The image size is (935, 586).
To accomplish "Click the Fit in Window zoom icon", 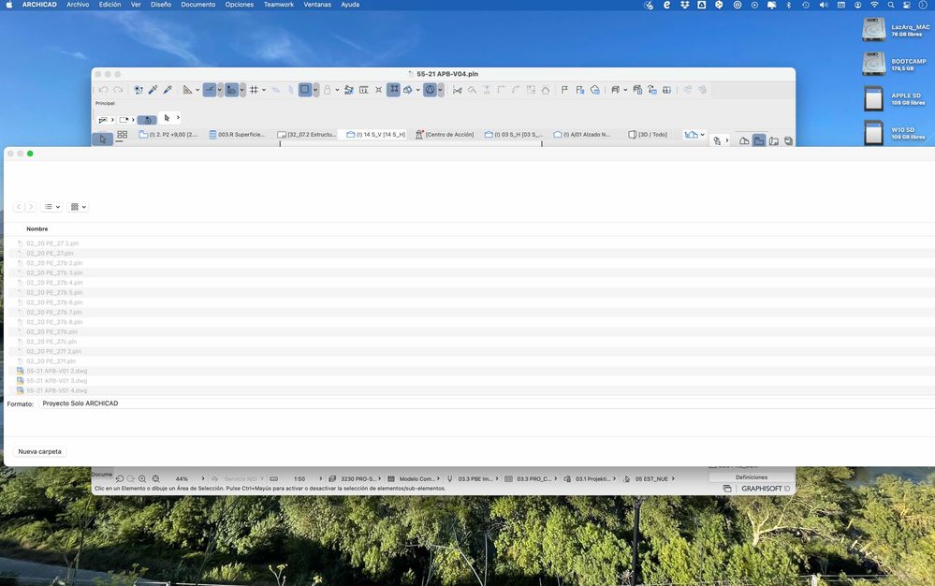I will (x=155, y=478).
